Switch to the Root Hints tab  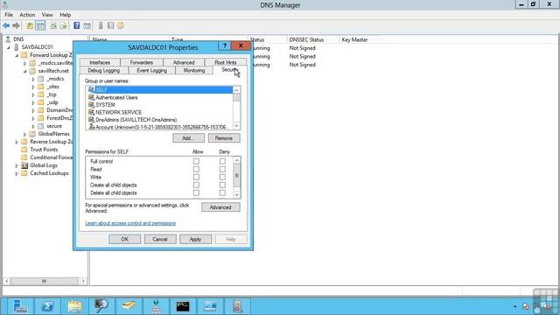point(226,62)
